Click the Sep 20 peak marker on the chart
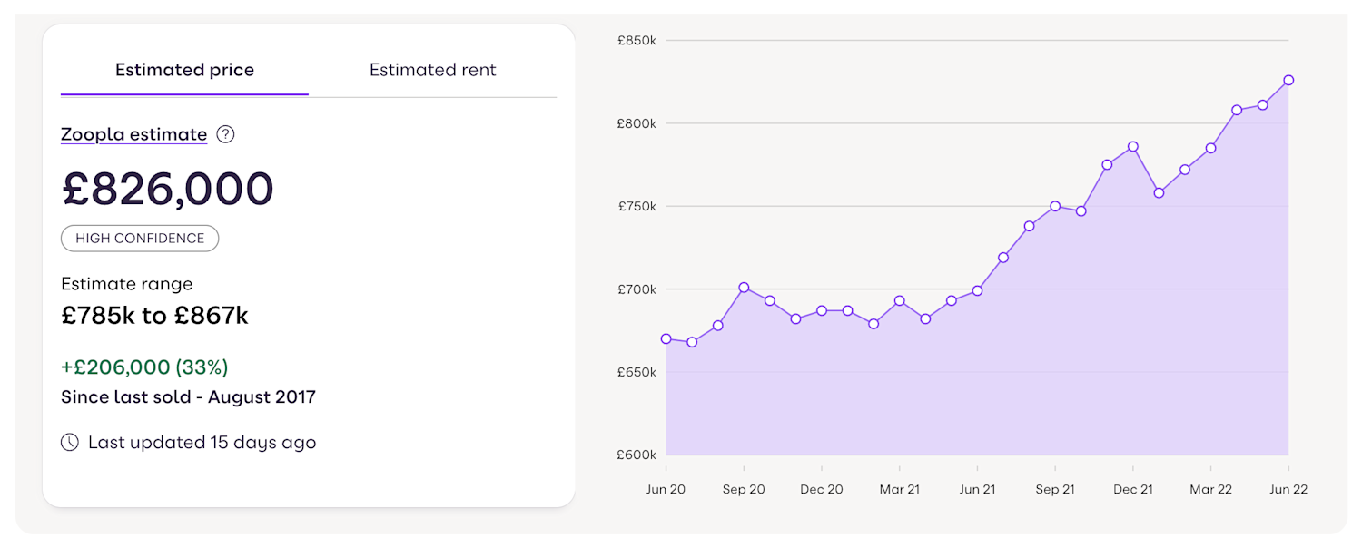The image size is (1362, 548). click(745, 286)
